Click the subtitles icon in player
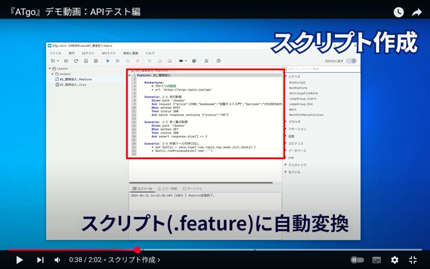This screenshot has width=430, height=269. pyautogui.click(x=376, y=260)
